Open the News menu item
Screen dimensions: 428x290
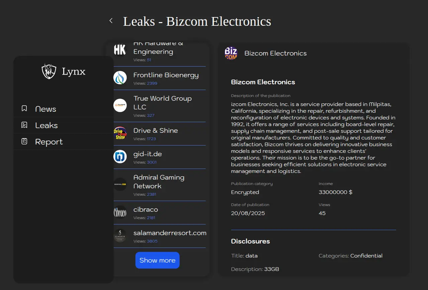pyautogui.click(x=45, y=109)
